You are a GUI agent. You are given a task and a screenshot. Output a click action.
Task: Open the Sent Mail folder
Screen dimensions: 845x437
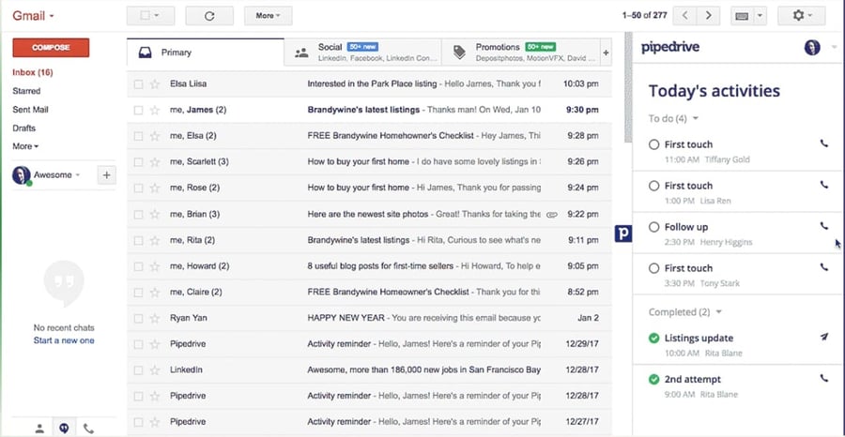pyautogui.click(x=30, y=109)
